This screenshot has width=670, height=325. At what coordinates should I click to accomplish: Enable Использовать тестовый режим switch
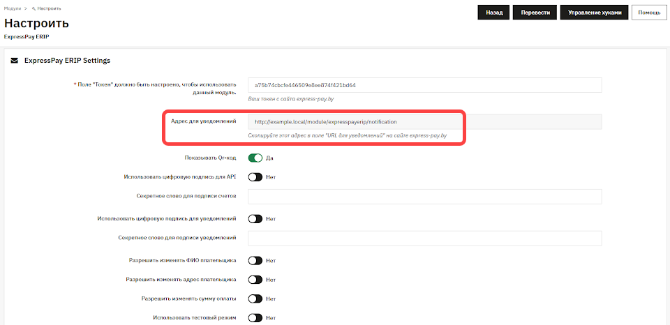tap(255, 318)
